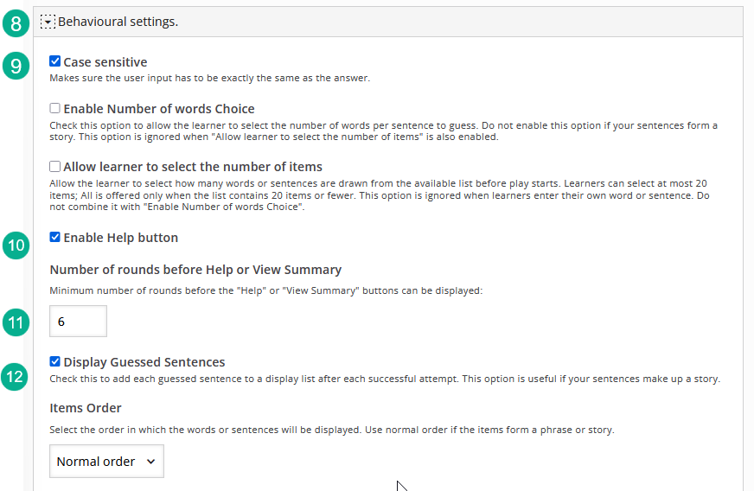Viewport: 754px width, 491px height.
Task: Click the Enable Help button label
Action: tap(121, 238)
